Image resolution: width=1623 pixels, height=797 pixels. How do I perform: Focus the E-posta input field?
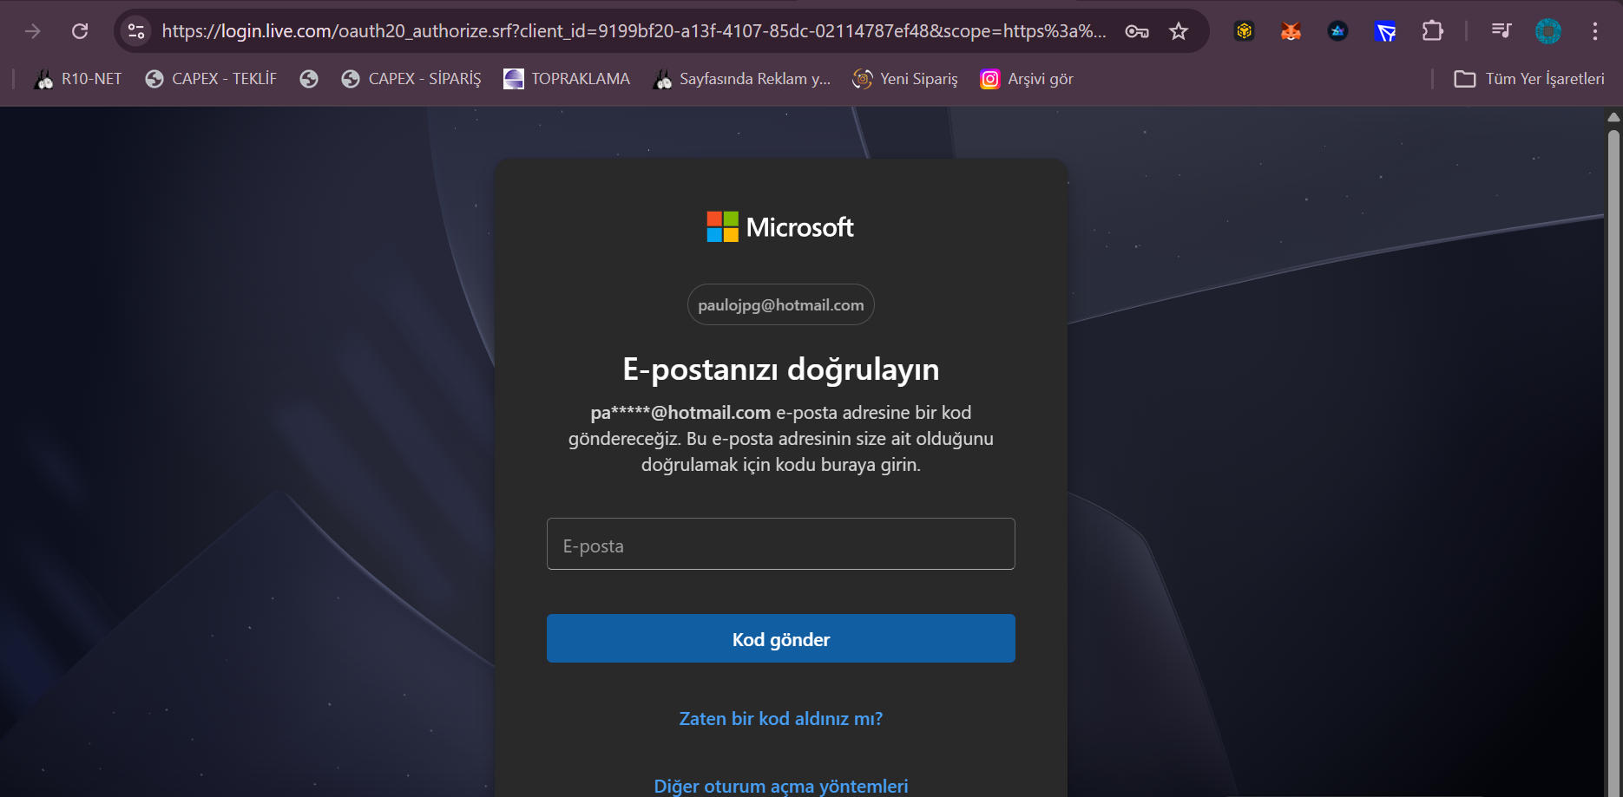781,544
